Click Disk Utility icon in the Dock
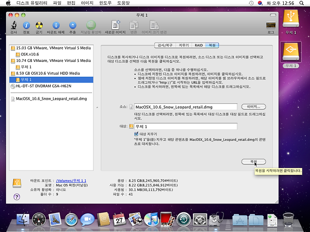 [216, 219]
